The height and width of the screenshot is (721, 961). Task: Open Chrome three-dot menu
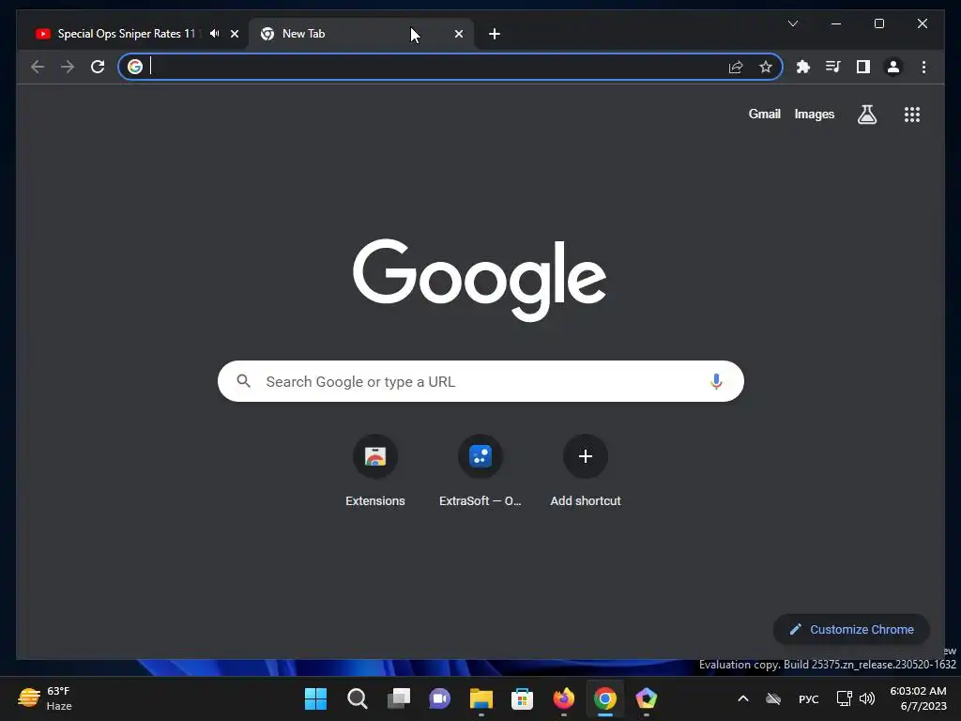tap(923, 67)
